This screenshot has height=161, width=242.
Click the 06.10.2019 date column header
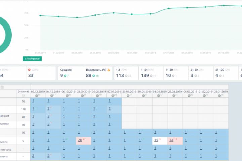[68, 92]
